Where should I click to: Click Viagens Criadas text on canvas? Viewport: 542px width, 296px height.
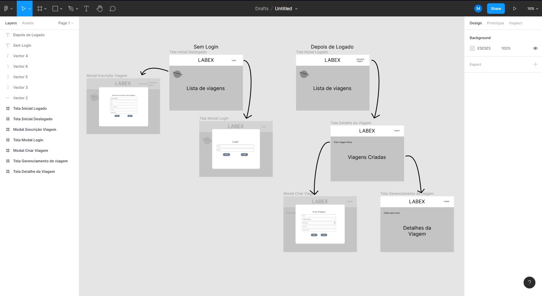(x=367, y=157)
